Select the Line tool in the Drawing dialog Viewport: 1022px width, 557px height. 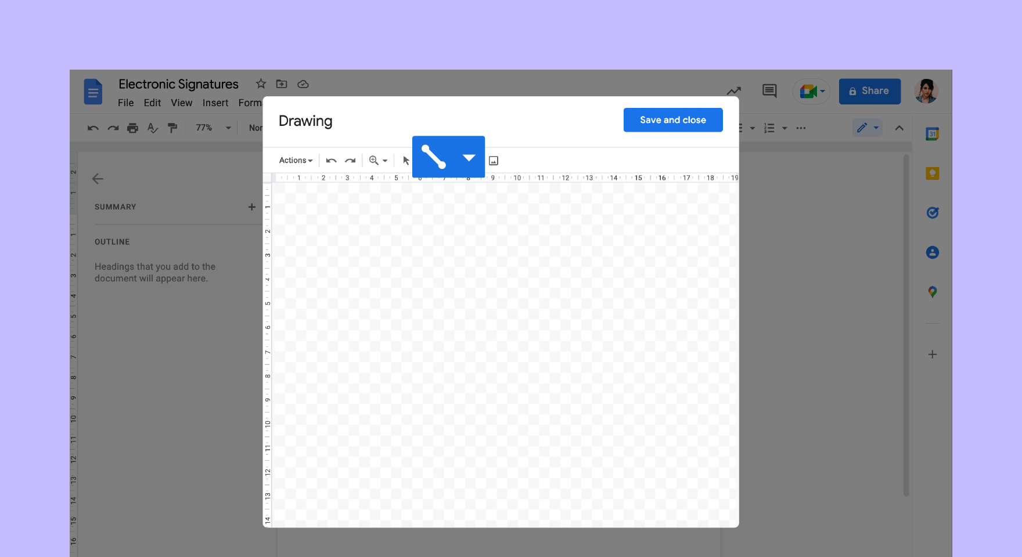(x=434, y=157)
